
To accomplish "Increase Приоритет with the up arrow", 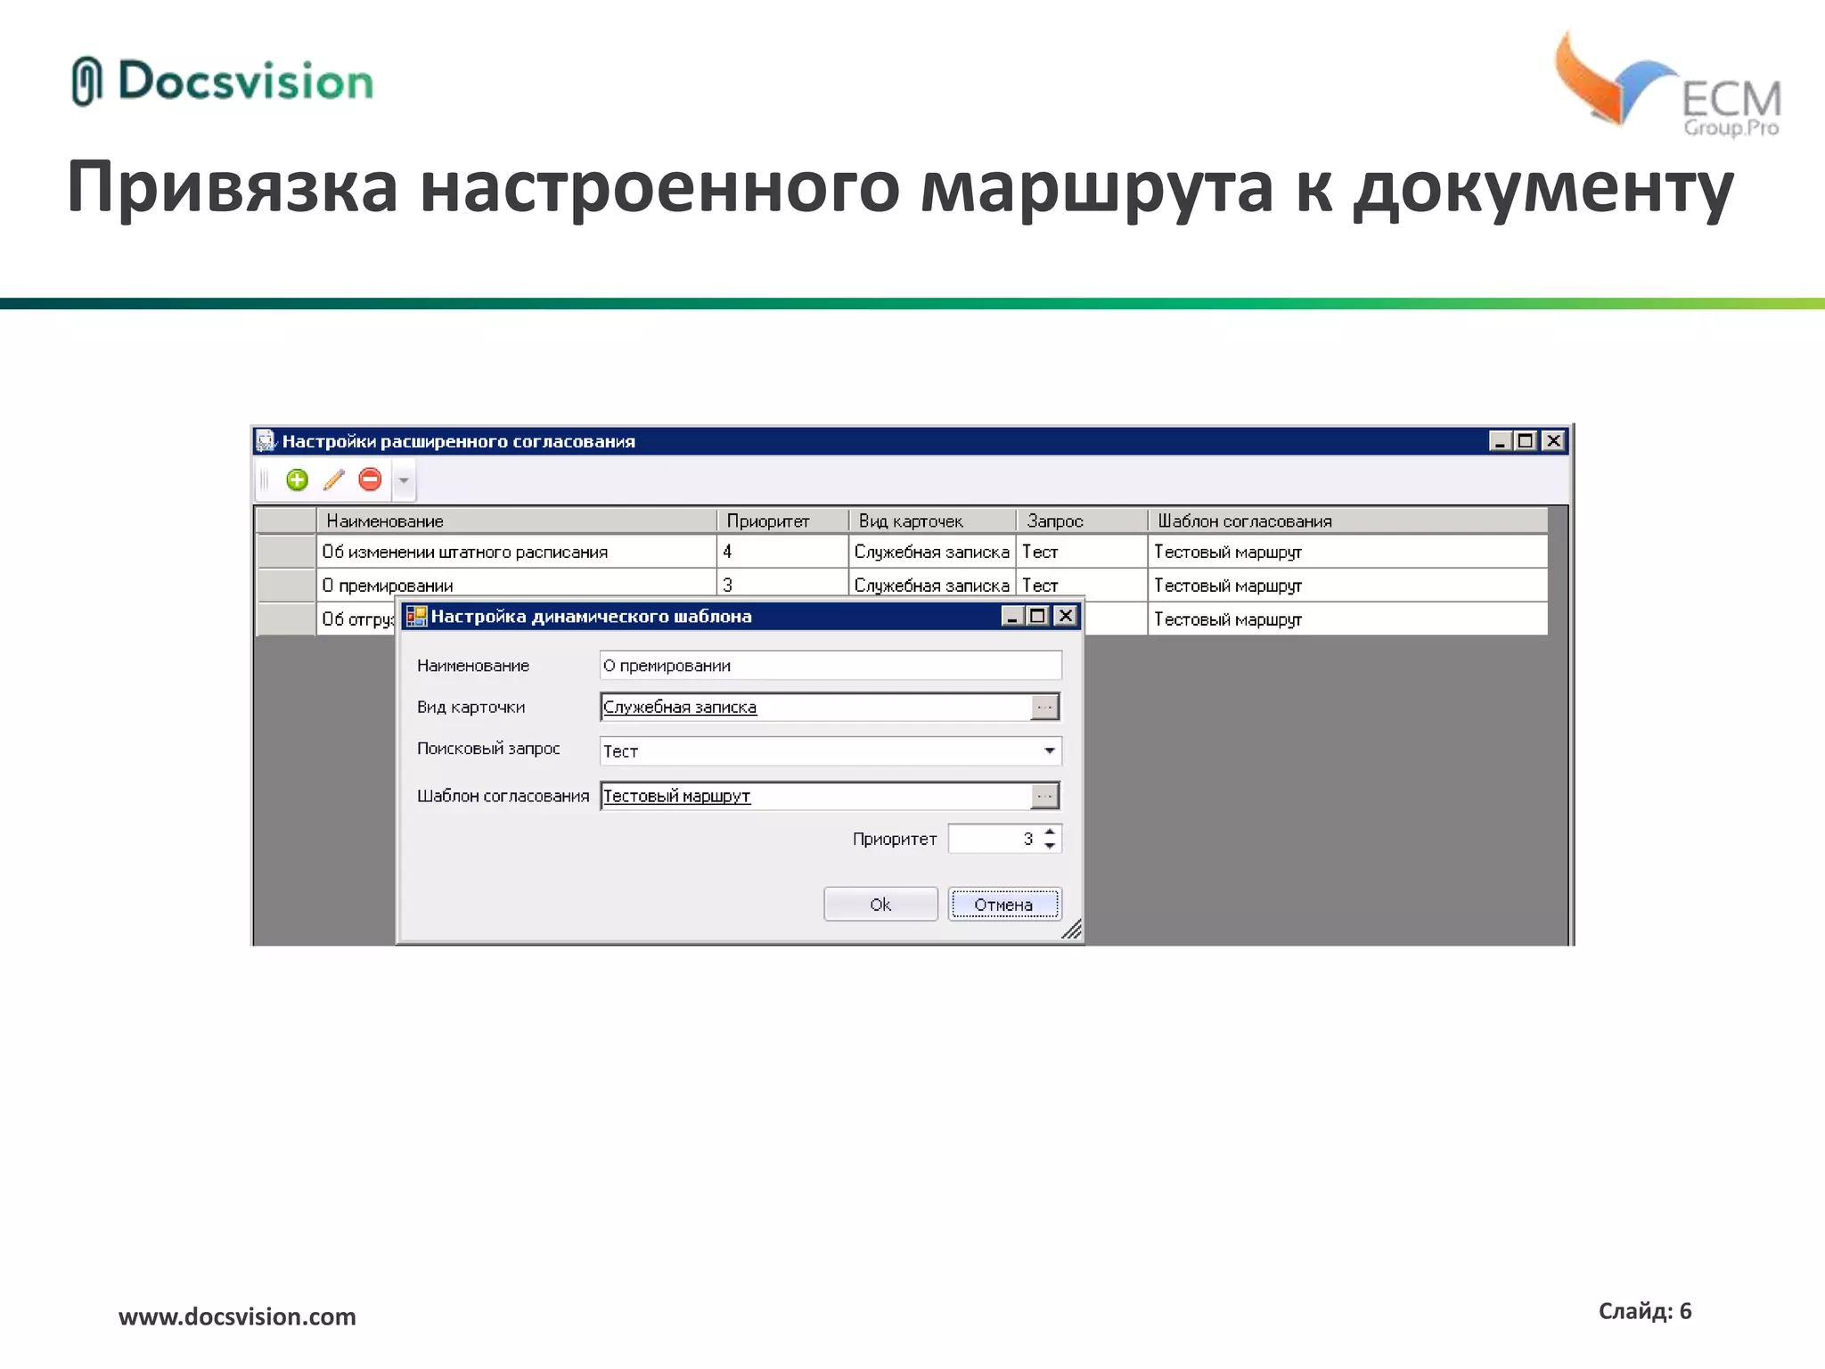I will click(1051, 832).
